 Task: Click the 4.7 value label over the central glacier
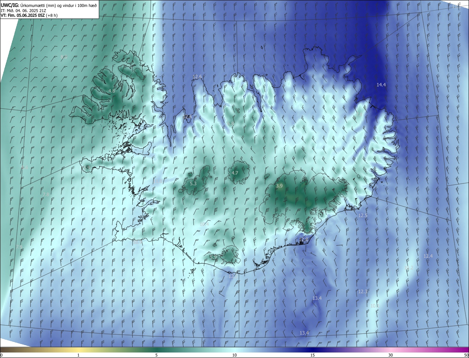tap(235, 173)
